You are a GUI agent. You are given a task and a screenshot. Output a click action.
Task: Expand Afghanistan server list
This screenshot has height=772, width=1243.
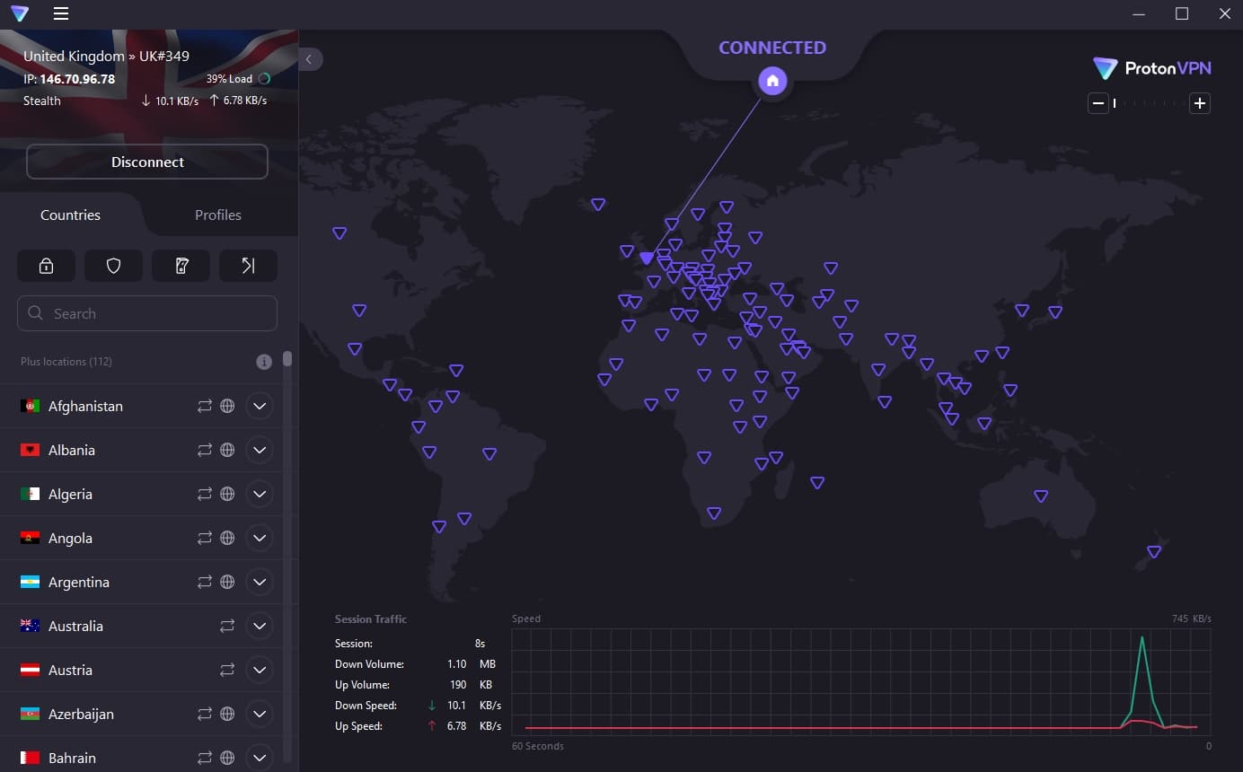tap(260, 406)
